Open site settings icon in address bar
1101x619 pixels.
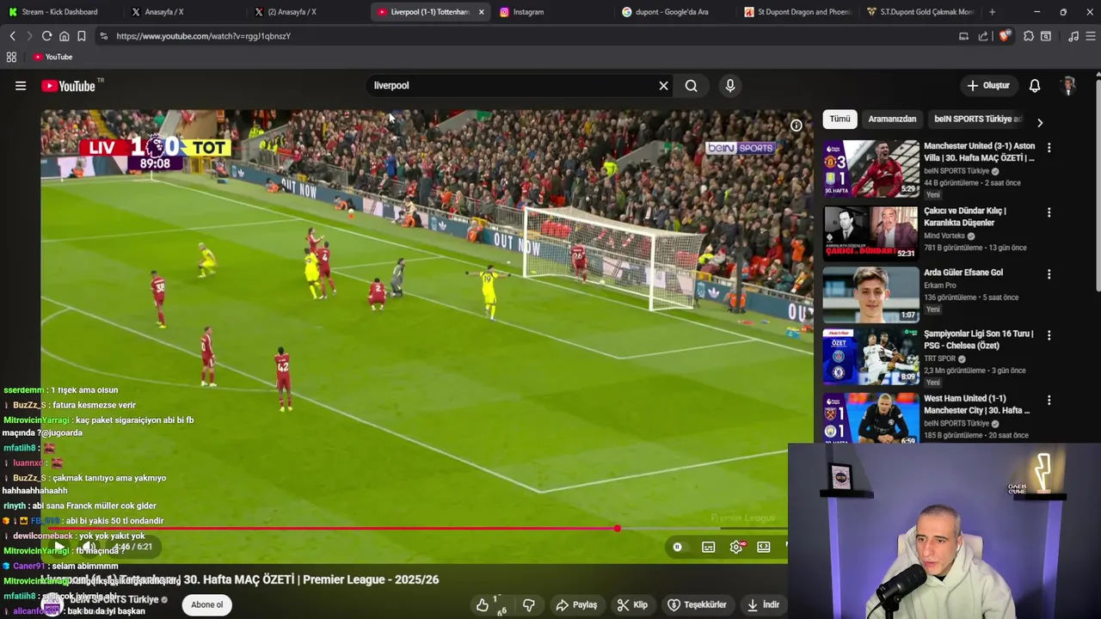click(x=103, y=36)
